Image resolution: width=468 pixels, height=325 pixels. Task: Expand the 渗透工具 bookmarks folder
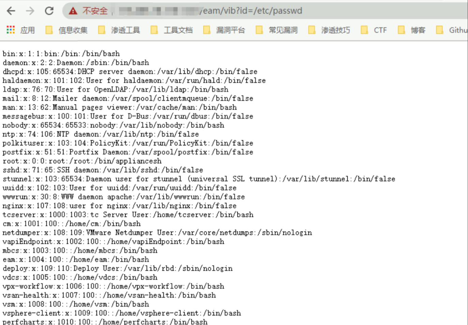click(120, 30)
